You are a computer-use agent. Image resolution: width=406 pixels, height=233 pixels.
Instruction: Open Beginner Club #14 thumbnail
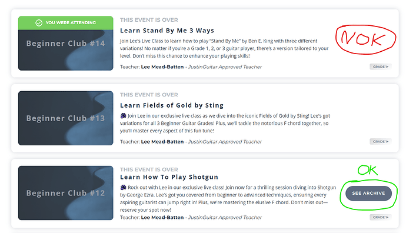point(66,43)
